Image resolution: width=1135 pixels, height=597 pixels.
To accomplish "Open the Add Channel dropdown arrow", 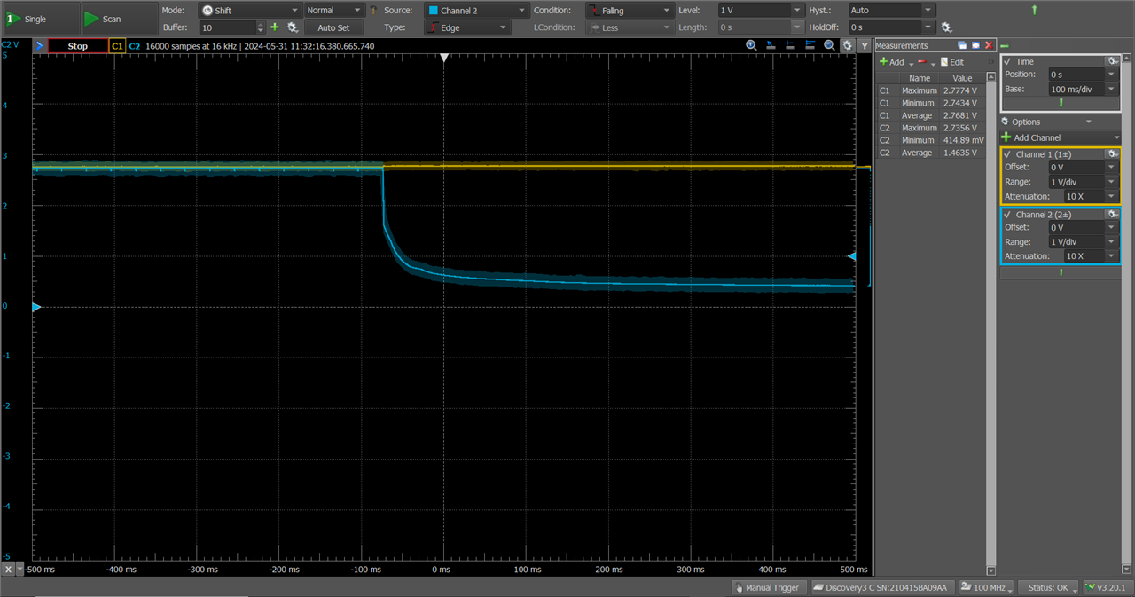I will point(1116,137).
